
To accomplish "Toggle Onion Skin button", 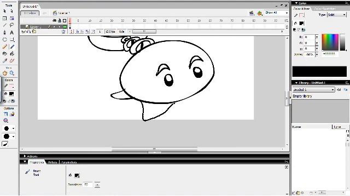I will pyautogui.click(x=77, y=32).
